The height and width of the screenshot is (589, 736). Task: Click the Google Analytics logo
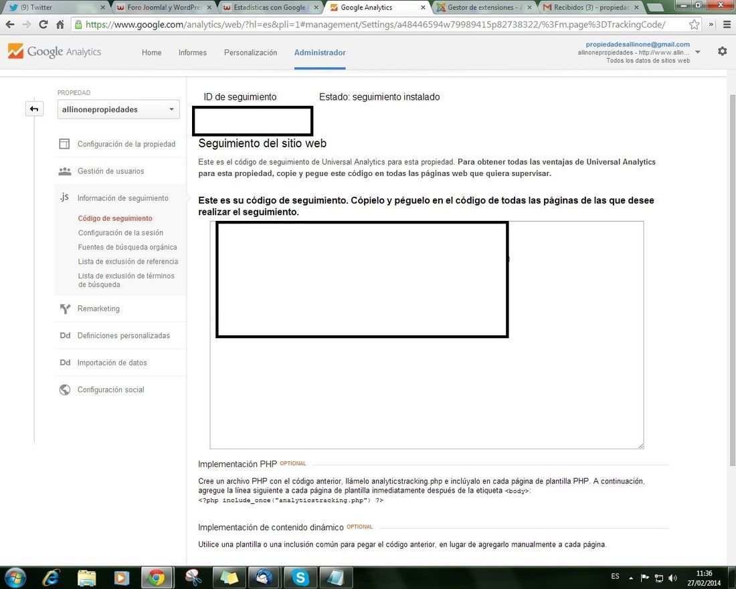pyautogui.click(x=54, y=51)
